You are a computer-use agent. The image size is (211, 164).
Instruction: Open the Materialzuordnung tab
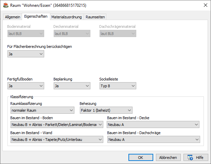coord(66,17)
